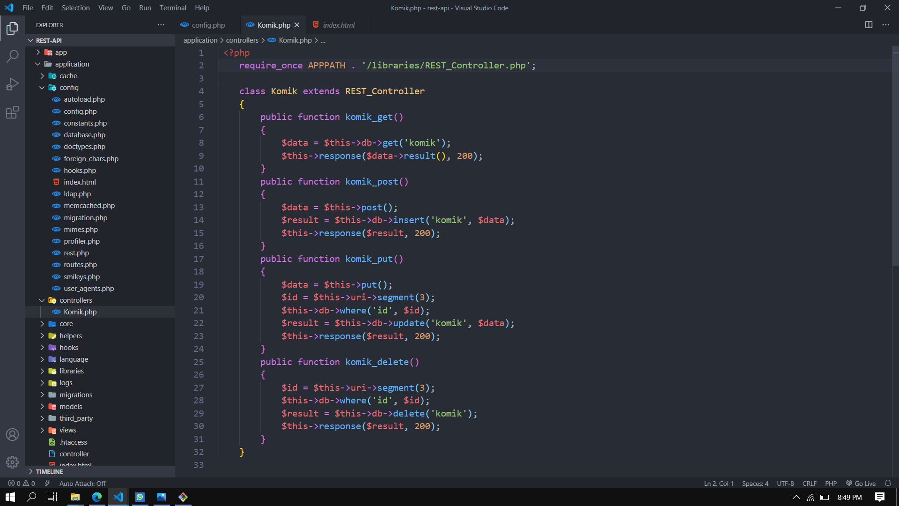The width and height of the screenshot is (899, 506).
Task: Open Explorer views and more actions ellipsis
Action: pos(161,25)
